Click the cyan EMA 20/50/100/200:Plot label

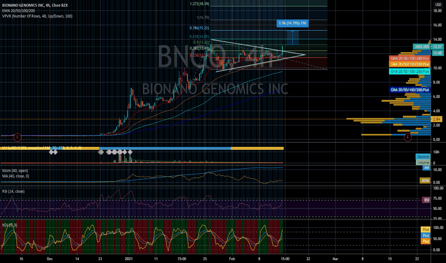click(410, 71)
